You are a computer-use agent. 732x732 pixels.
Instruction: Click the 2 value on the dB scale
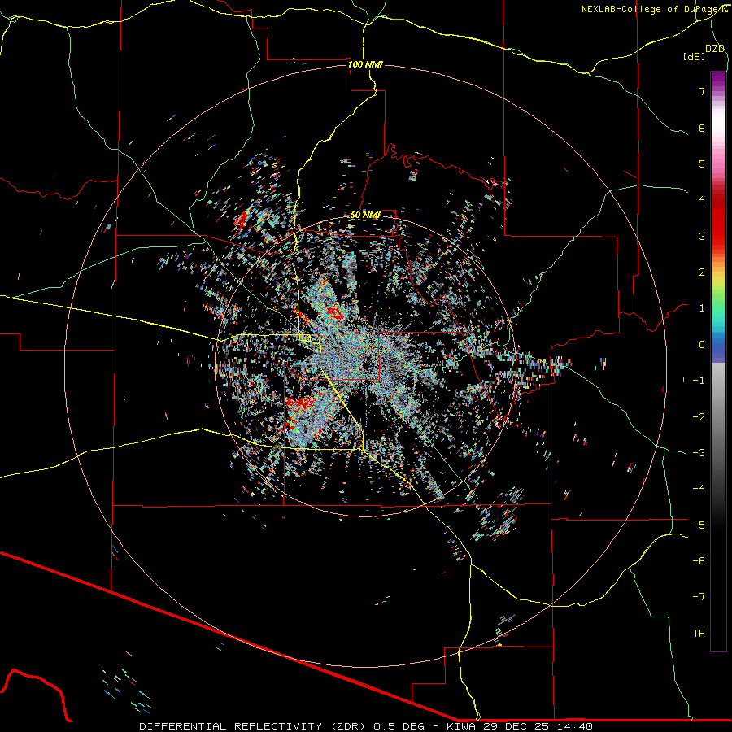click(702, 272)
